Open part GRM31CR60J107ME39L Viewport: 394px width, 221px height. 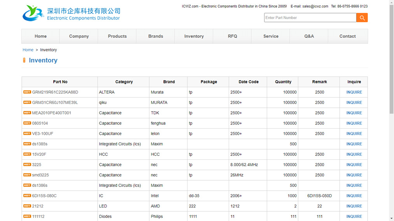55,102
